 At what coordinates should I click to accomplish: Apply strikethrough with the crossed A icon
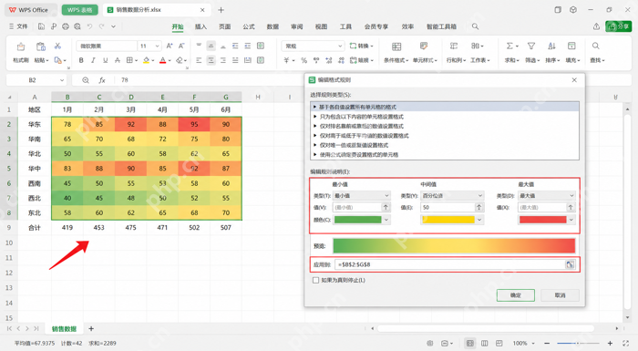click(x=118, y=60)
